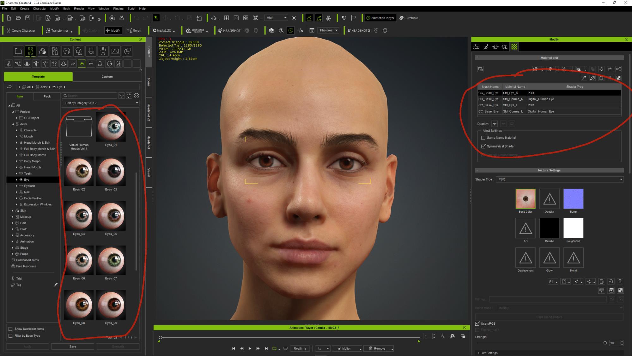This screenshot has width=632, height=356.
Task: Click the Headshot plugin button
Action: click(229, 31)
